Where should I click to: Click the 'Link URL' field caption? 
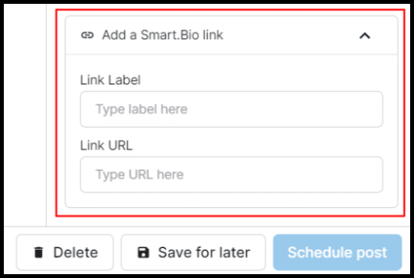pyautogui.click(x=106, y=145)
